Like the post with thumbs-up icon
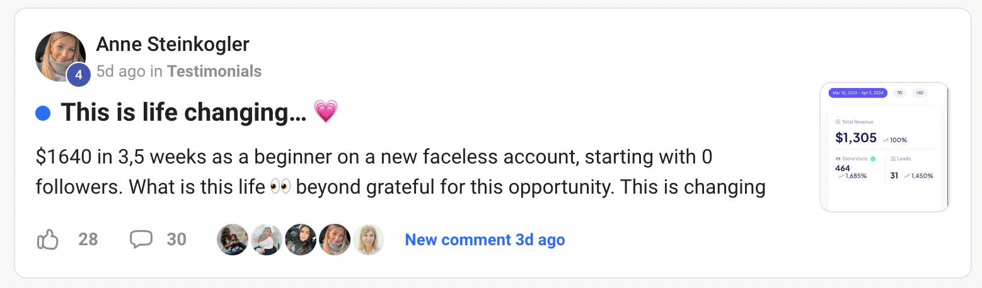This screenshot has width=982, height=288. [x=49, y=240]
